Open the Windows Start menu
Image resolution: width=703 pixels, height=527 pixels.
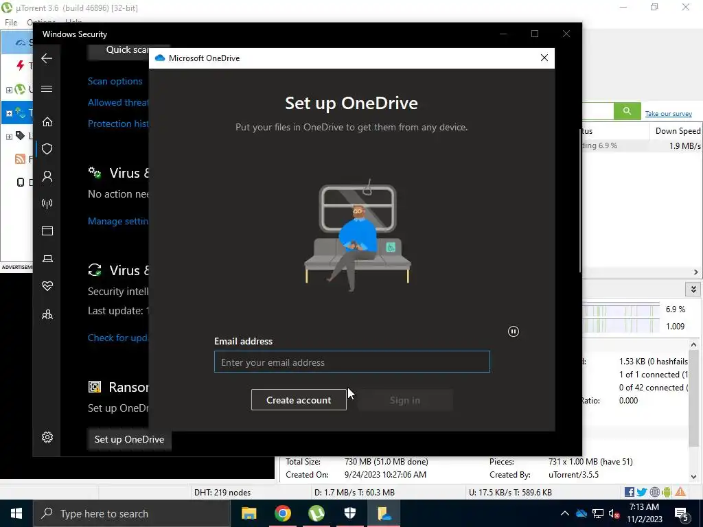16,513
